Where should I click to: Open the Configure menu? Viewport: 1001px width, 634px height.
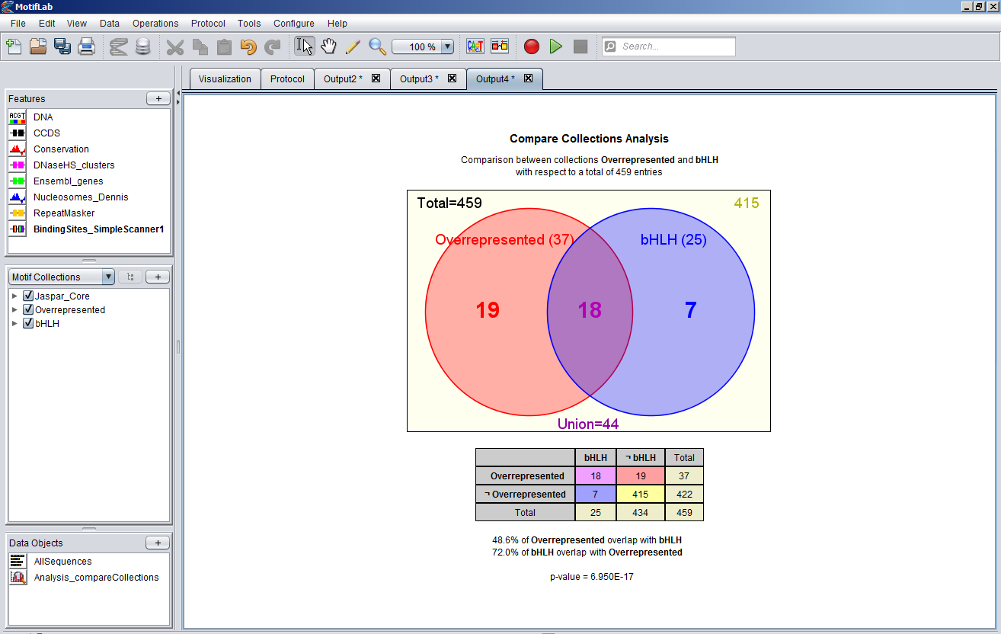[x=294, y=23]
